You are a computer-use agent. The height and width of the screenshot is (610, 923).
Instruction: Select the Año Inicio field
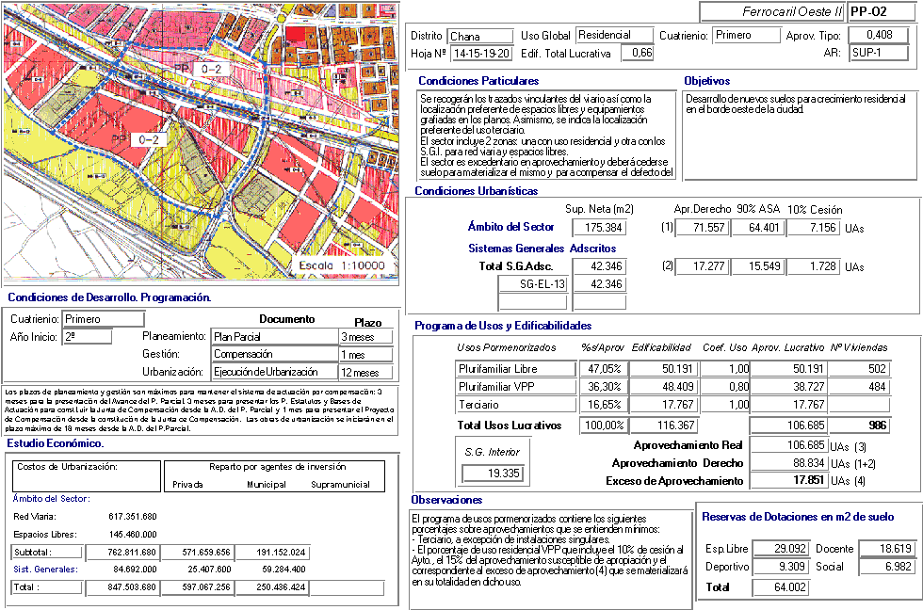pyautogui.click(x=87, y=336)
